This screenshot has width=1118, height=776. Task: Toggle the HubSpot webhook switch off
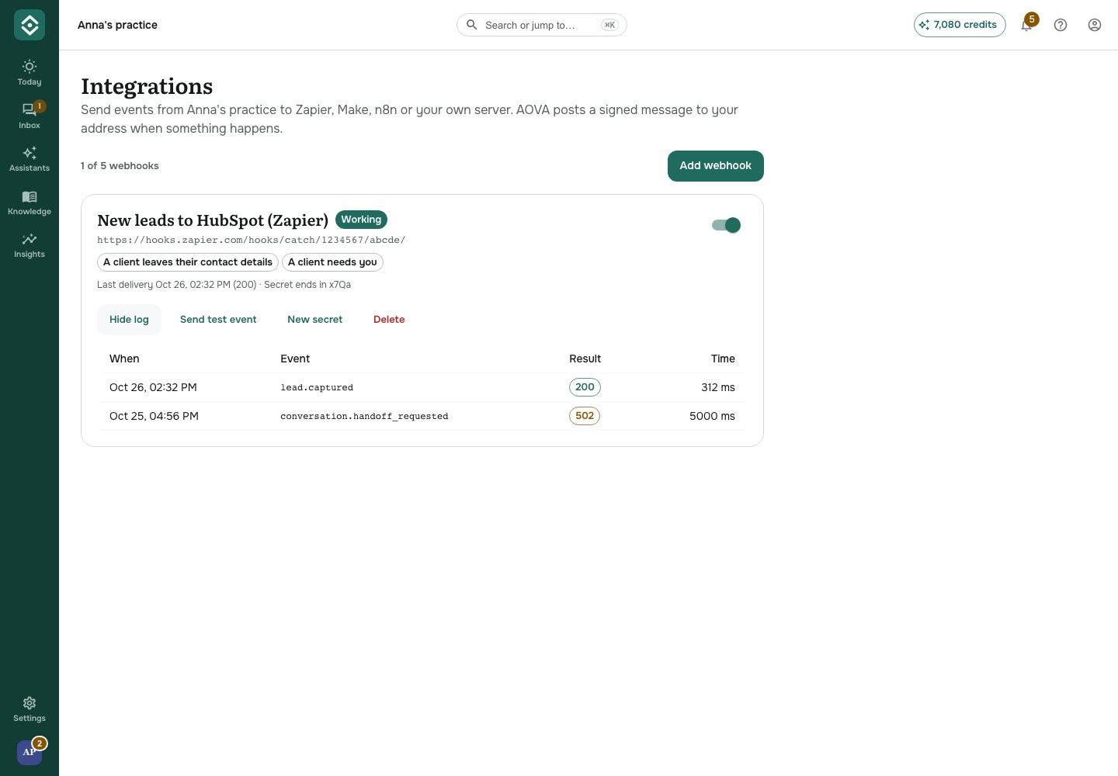click(726, 225)
